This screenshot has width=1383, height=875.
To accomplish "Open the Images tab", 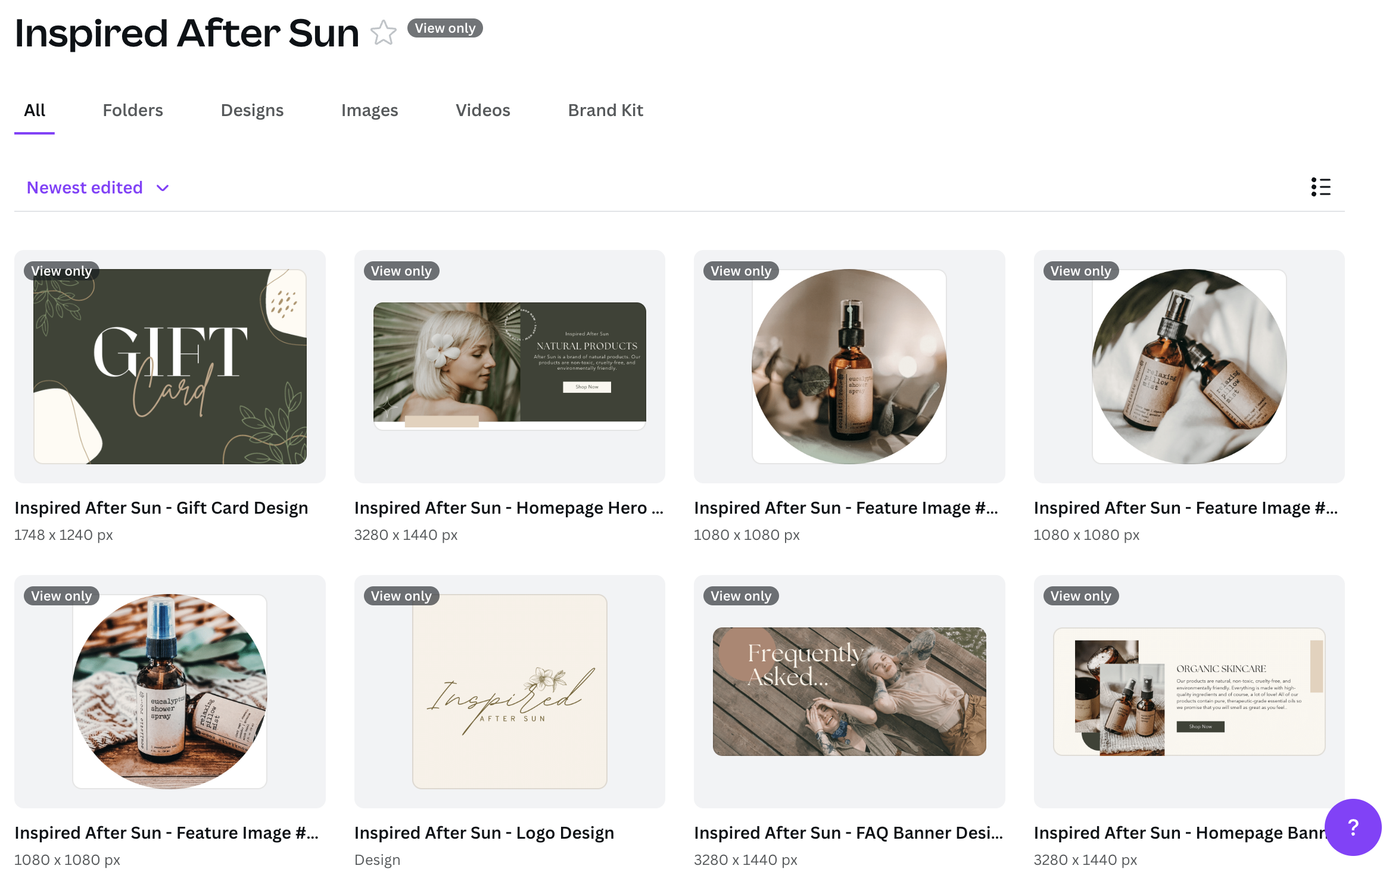I will point(369,110).
